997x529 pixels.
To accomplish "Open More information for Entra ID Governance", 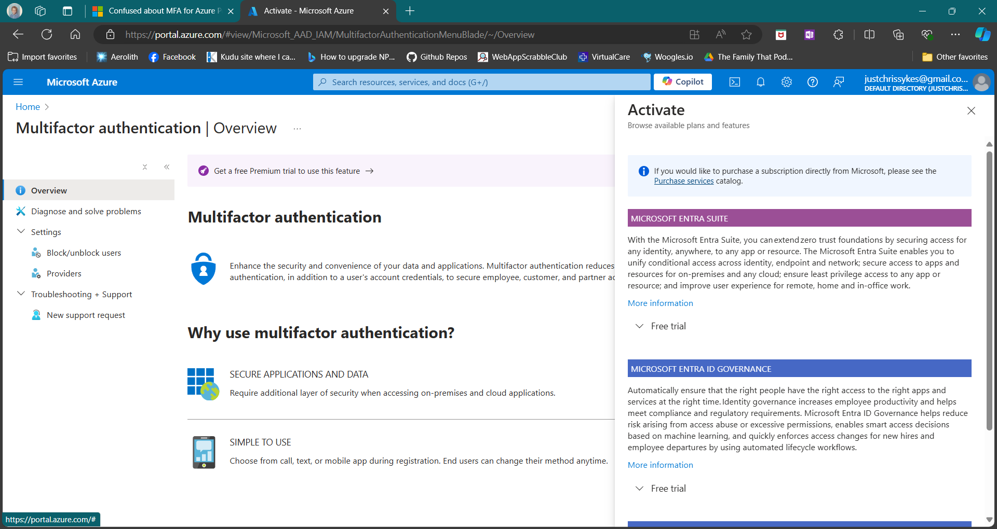I will [x=660, y=465].
